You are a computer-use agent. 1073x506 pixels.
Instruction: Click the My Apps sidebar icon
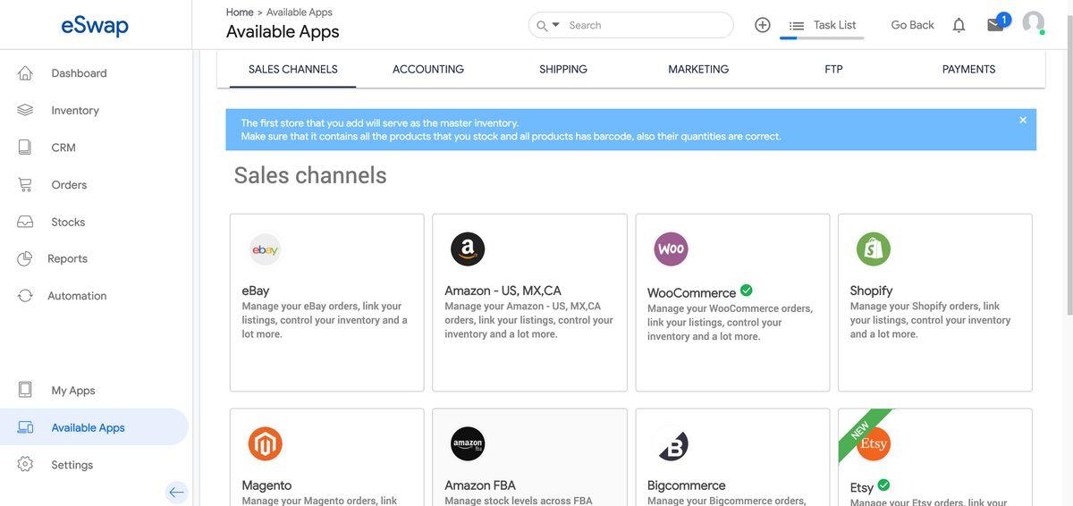(25, 390)
